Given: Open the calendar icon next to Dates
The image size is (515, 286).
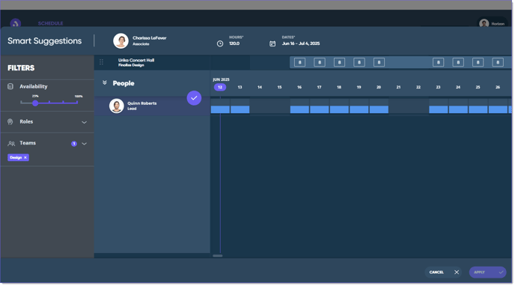Looking at the screenshot, I should 272,43.
